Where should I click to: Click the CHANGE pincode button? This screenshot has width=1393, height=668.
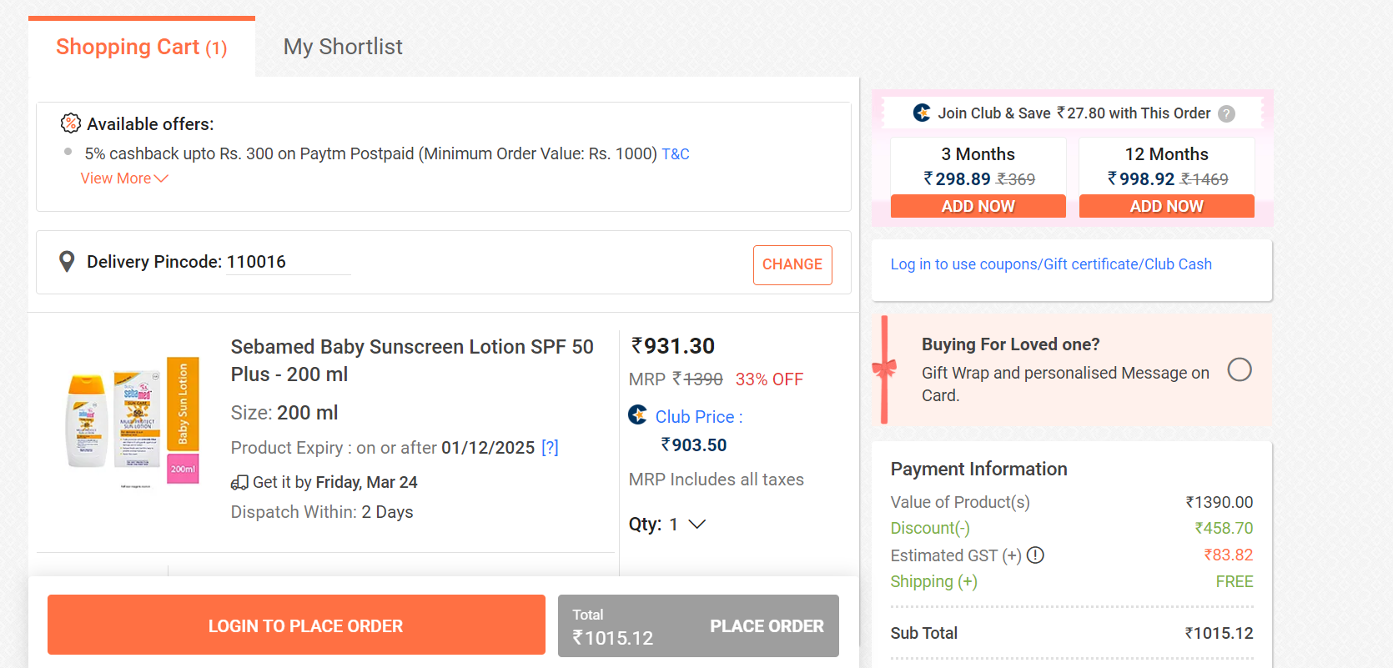[792, 264]
